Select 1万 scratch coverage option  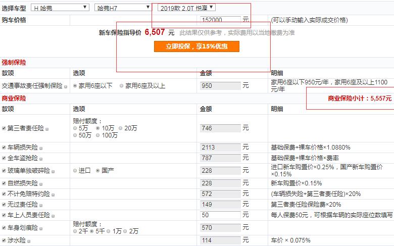click(x=108, y=231)
